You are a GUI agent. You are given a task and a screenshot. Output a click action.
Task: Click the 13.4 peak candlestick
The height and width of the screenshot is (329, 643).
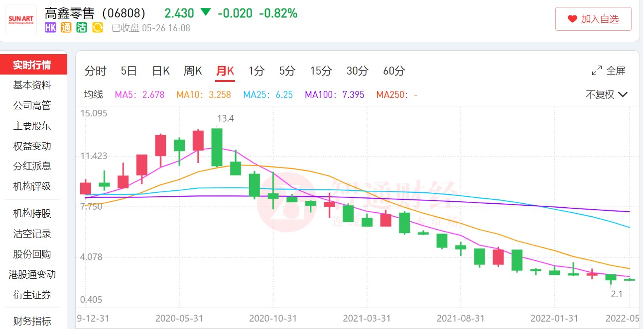point(217,147)
